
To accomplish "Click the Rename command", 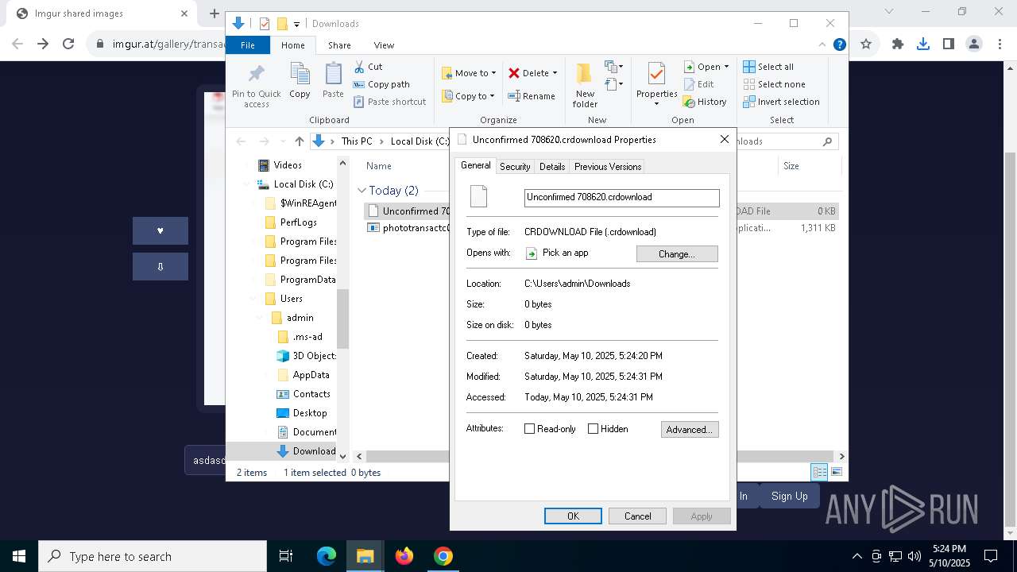I will (532, 96).
